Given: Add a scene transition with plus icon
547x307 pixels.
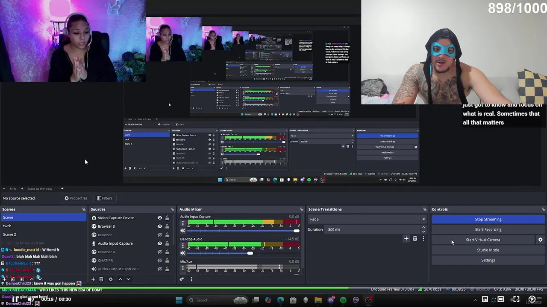Looking at the screenshot, I should pos(406,239).
